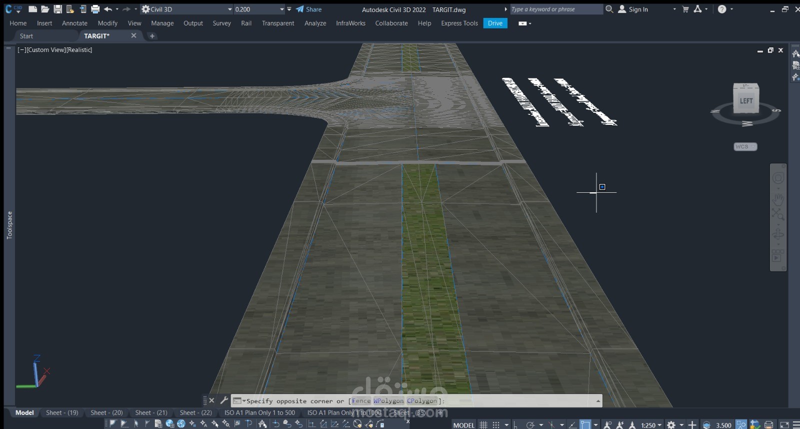The height and width of the screenshot is (429, 800).
Task: Toggle ortho mode in status bar
Action: pos(515,425)
